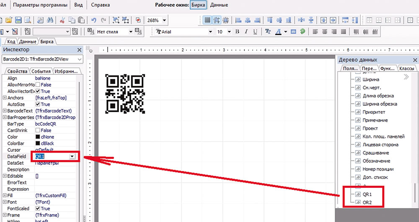Select 'Бирка' working window button
419x222 pixels.
tap(198, 5)
